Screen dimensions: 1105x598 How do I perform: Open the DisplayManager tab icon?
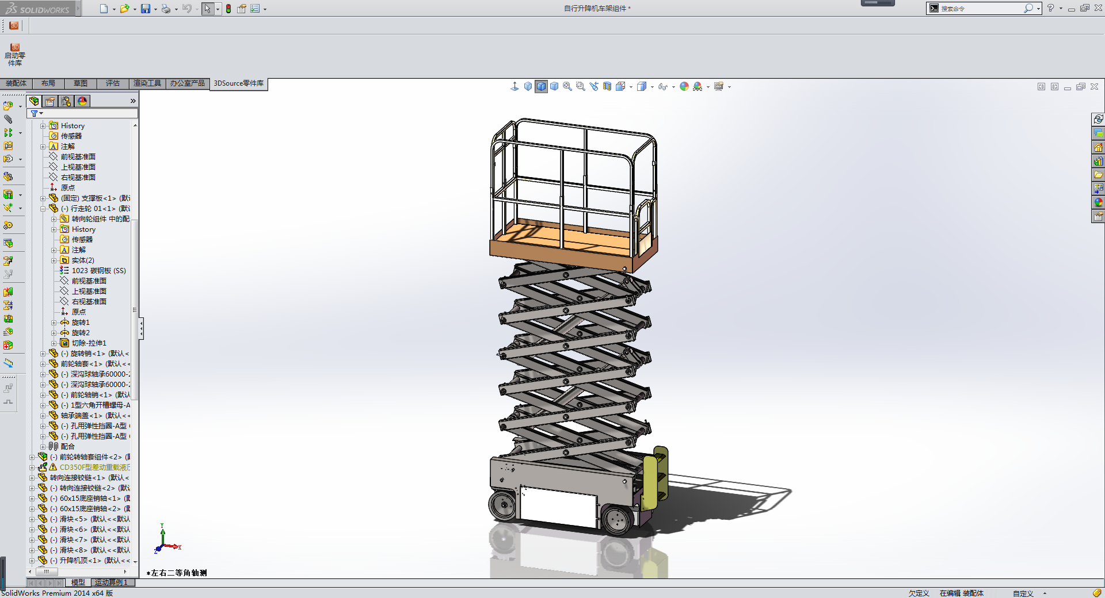(83, 101)
